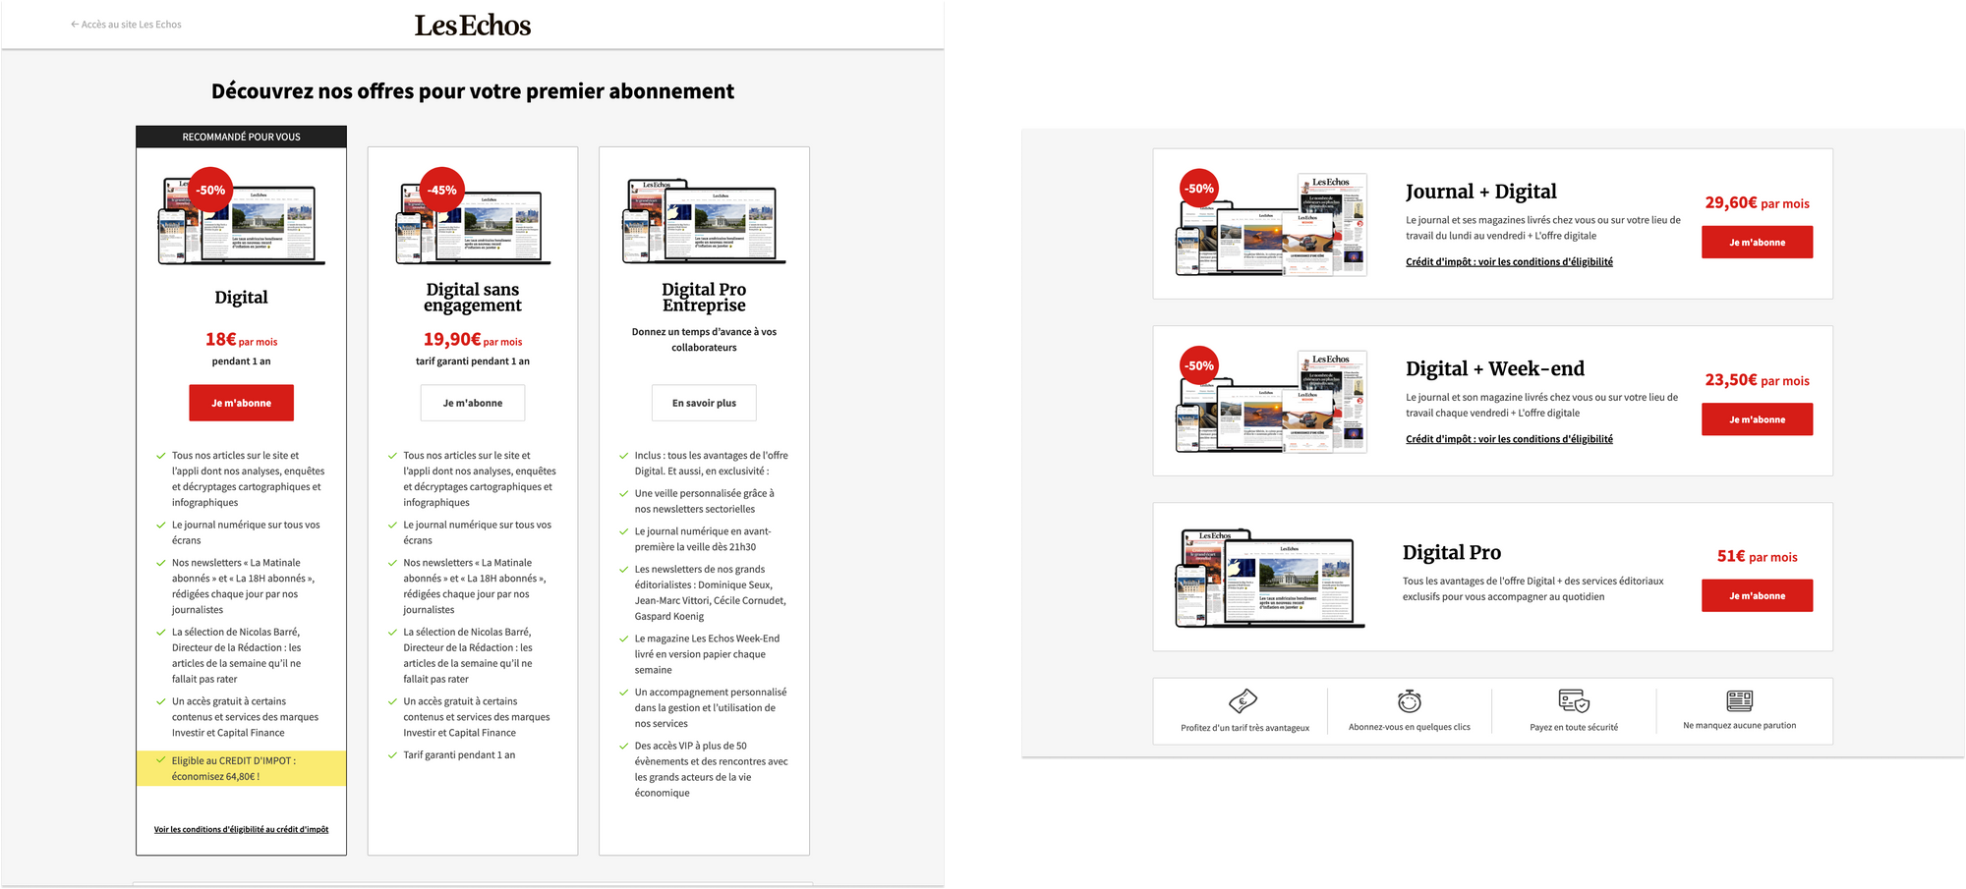Click the wallet icon above "Profitez d'un tarif très avantageux"
This screenshot has height=889, width=1966.
1244,700
